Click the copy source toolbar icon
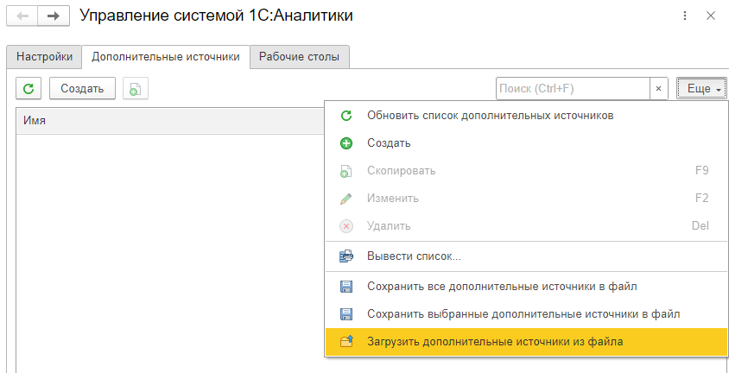This screenshot has height=373, width=729. pos(136,88)
